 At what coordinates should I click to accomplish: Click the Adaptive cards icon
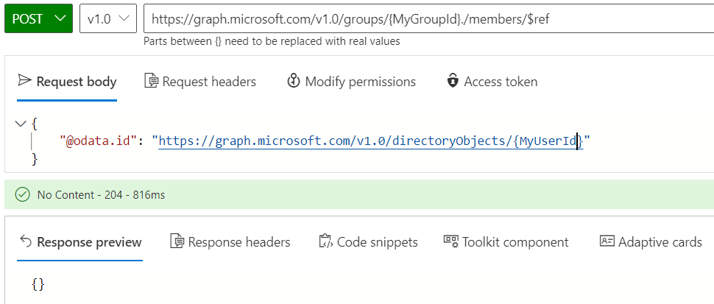point(607,241)
